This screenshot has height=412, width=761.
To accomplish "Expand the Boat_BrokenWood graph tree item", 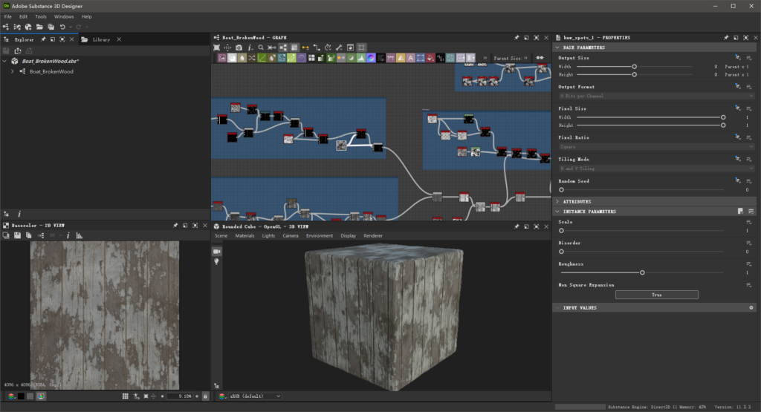I will 12,71.
